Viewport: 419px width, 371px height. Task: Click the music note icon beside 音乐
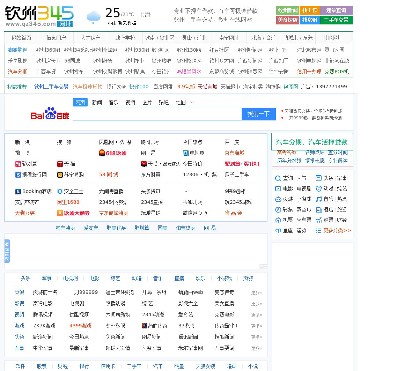pyautogui.click(x=318, y=199)
